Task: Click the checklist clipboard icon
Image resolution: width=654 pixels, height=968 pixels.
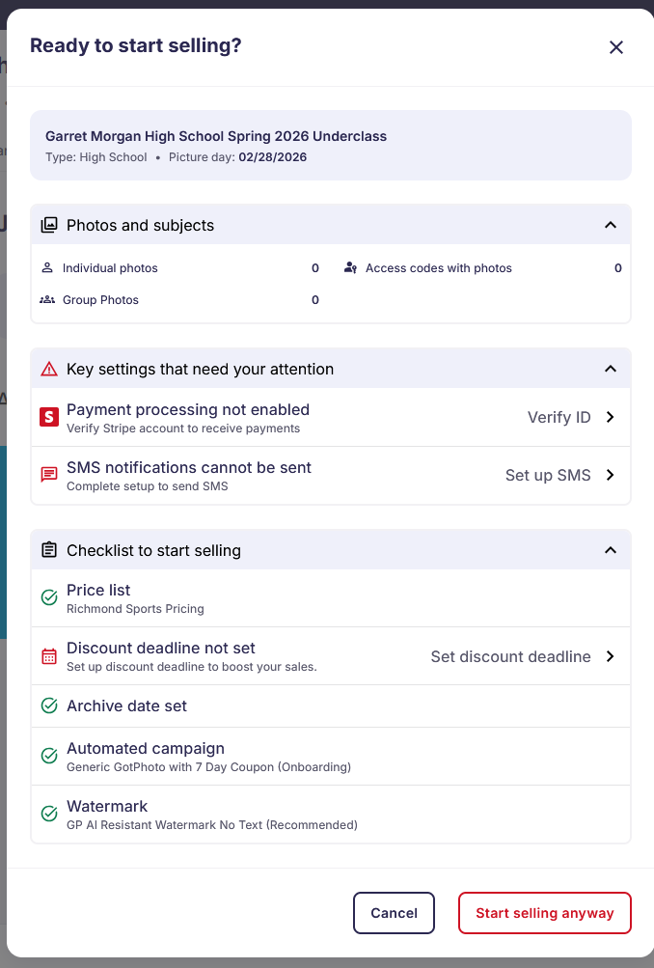Action: [47, 549]
